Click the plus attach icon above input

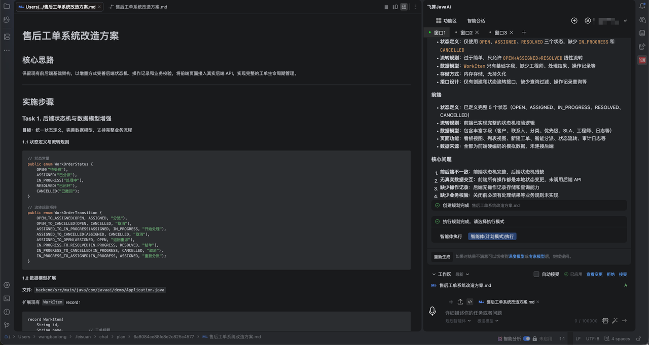451,302
